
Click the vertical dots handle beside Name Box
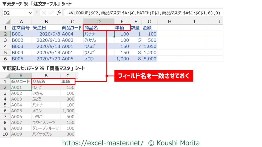point(37,13)
